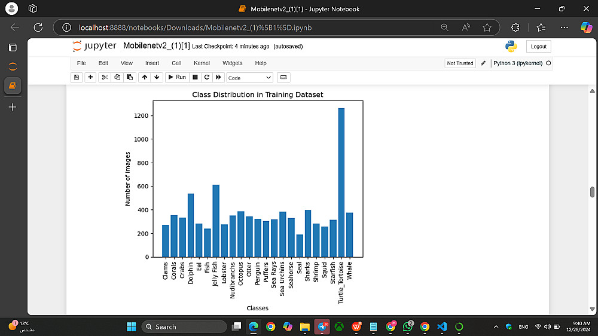Paste cells below using the toolbar icon

point(130,77)
